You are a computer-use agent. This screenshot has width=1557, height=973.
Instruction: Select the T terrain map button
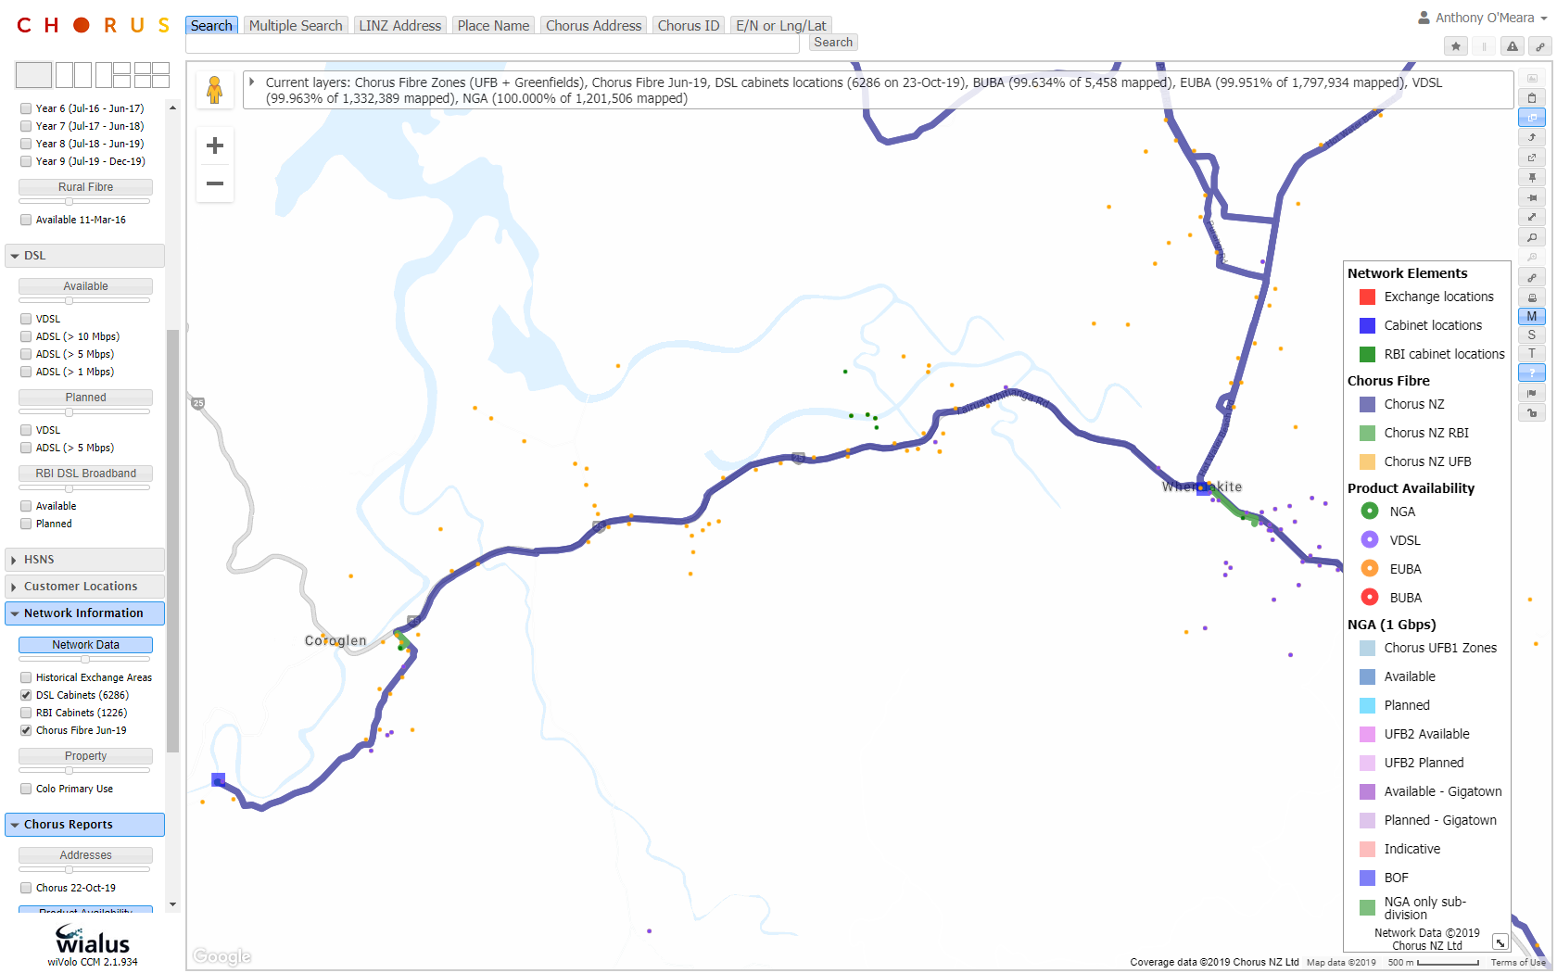pos(1532,353)
